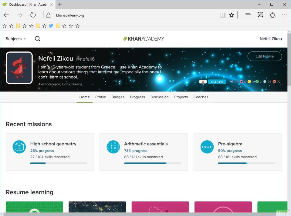The image size is (291, 216).
Task: Click the 461,989 energy points counter
Action: point(217,82)
